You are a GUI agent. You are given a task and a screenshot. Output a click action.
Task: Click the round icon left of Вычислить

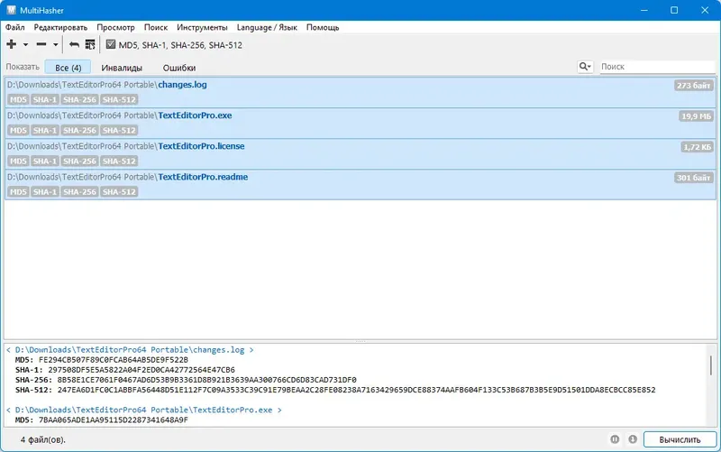point(633,439)
